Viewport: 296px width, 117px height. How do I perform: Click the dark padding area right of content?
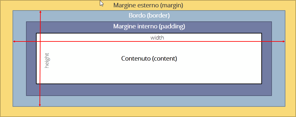pyautogui.click(x=266, y=62)
